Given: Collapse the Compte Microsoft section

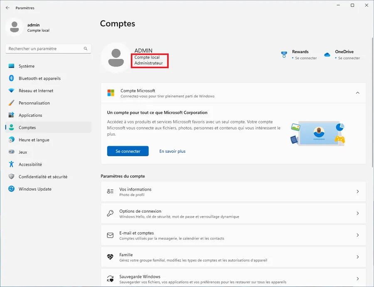Looking at the screenshot, I should [357, 93].
